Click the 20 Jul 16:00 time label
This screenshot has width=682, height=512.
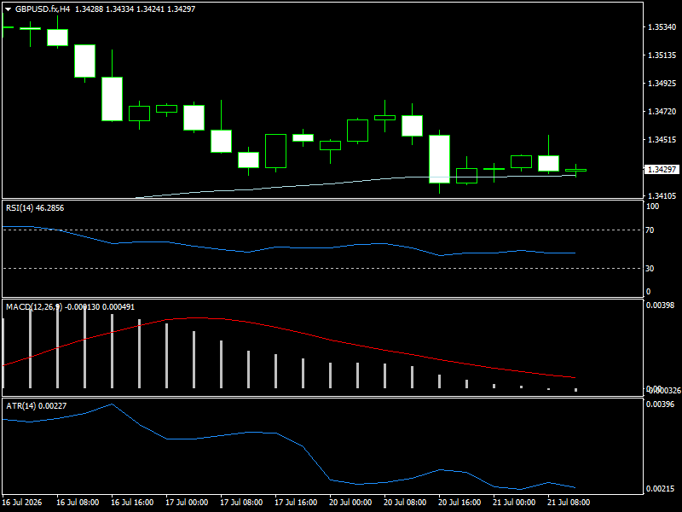click(x=459, y=503)
